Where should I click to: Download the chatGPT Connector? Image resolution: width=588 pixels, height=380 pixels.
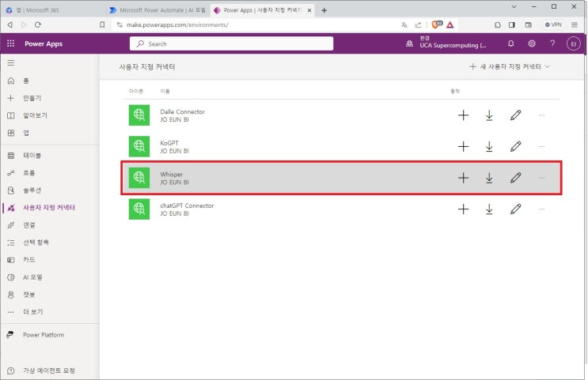click(489, 209)
